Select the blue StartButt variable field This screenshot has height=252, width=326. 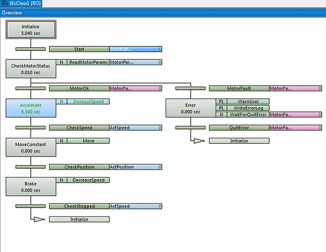(x=135, y=49)
